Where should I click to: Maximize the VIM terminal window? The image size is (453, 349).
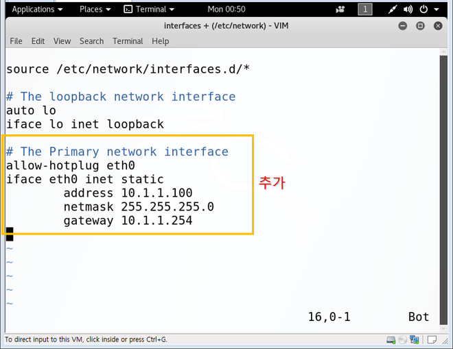[x=420, y=26]
